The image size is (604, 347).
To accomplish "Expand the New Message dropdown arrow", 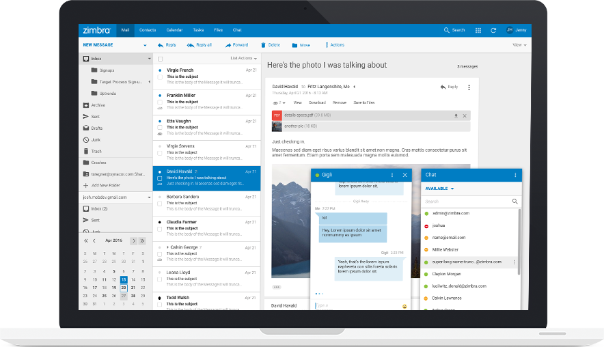I will (x=145, y=46).
